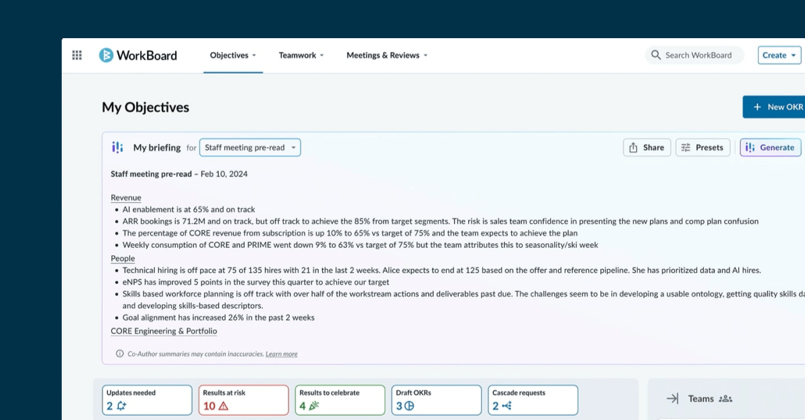Screen dimensions: 805x420
Task: Open the Objectives menu
Action: click(x=233, y=56)
